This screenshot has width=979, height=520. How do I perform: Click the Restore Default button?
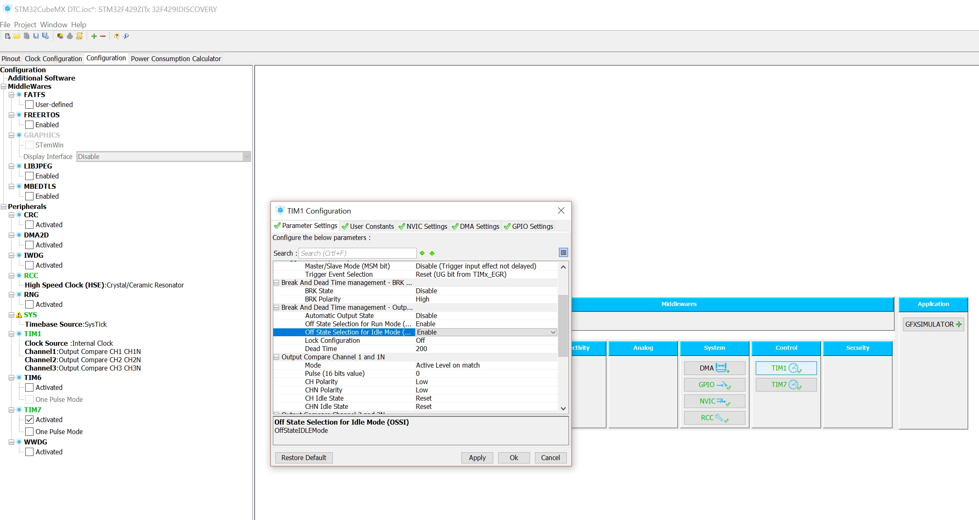coord(304,458)
